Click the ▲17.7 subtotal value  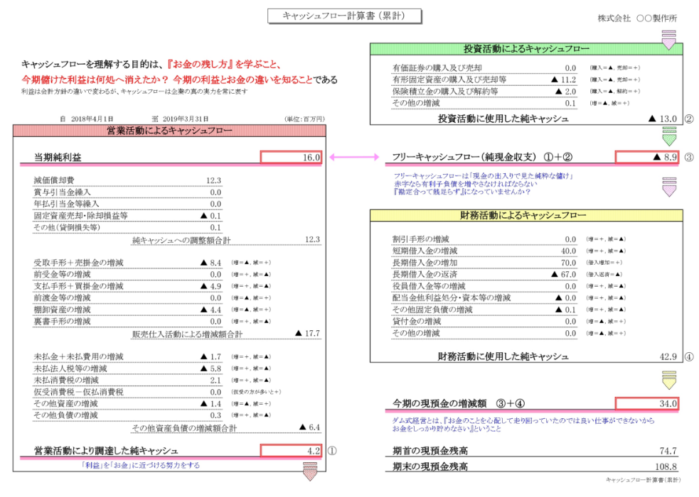click(308, 333)
